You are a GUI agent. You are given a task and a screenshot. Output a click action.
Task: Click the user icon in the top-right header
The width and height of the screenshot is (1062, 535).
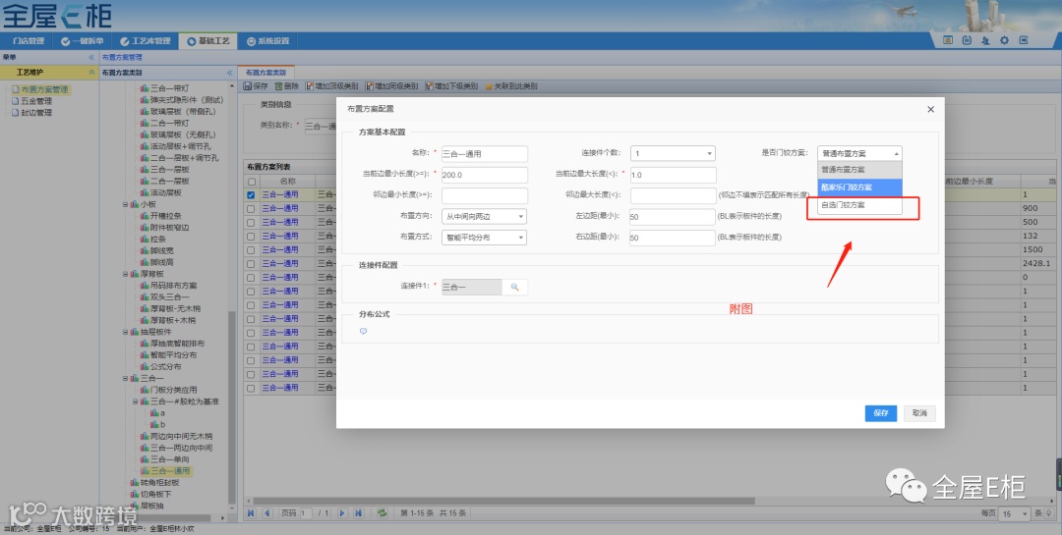[x=985, y=40]
